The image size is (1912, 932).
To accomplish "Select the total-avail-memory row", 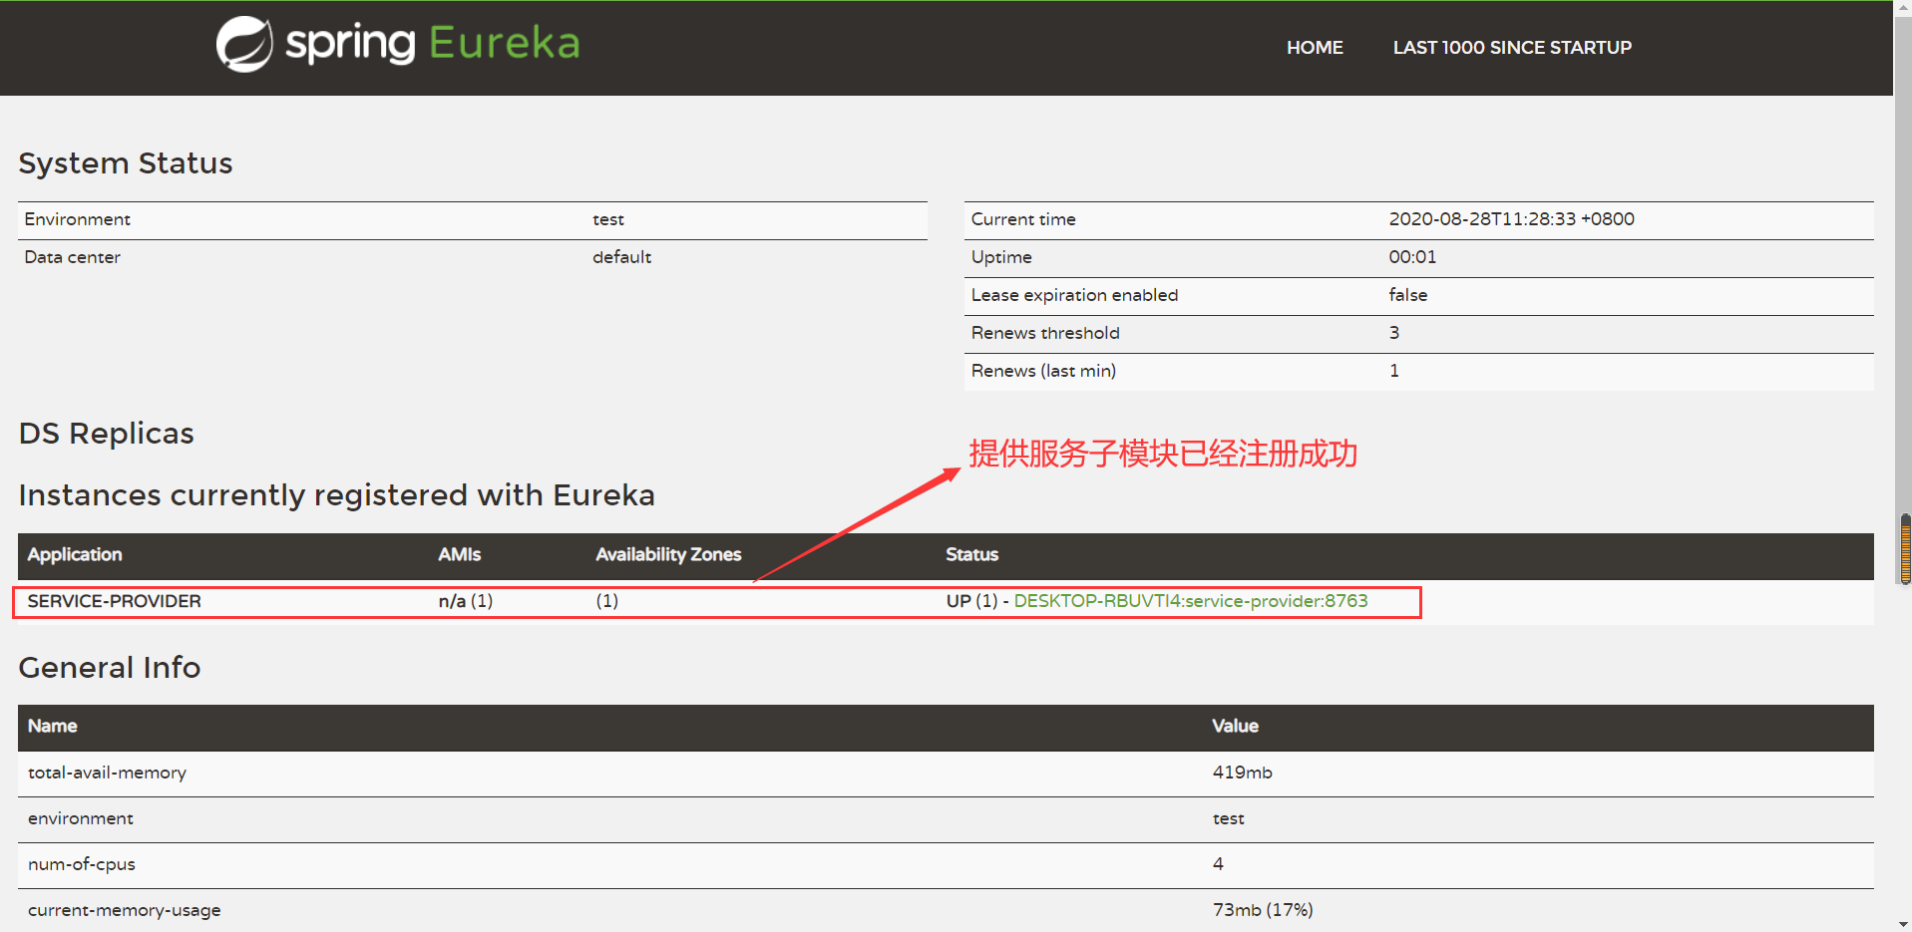I will [107, 772].
